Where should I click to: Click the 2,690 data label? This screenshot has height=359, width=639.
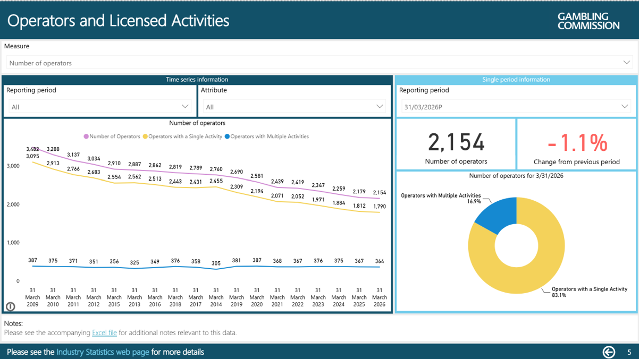pos(237,172)
